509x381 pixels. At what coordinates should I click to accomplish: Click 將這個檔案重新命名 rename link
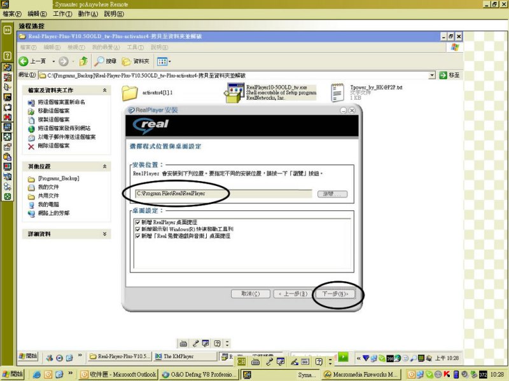(x=61, y=102)
